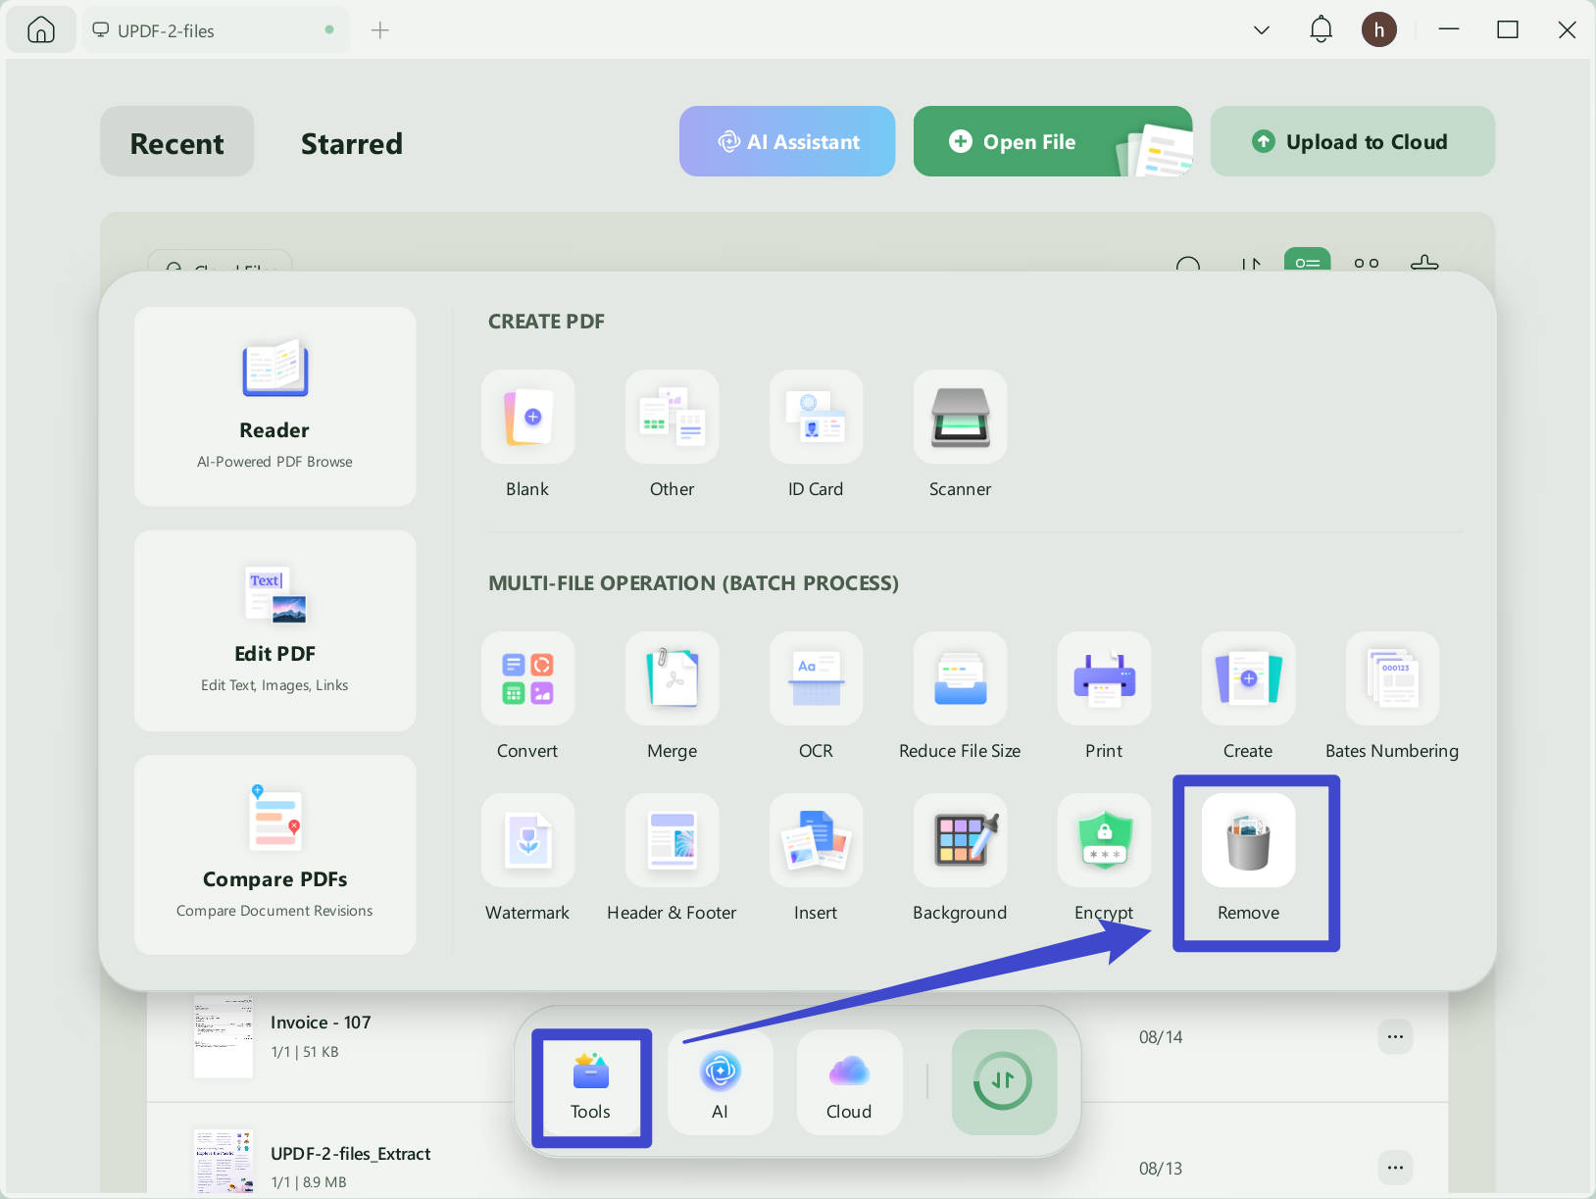The width and height of the screenshot is (1596, 1199).
Task: Select the Starred tab
Action: pos(351,143)
